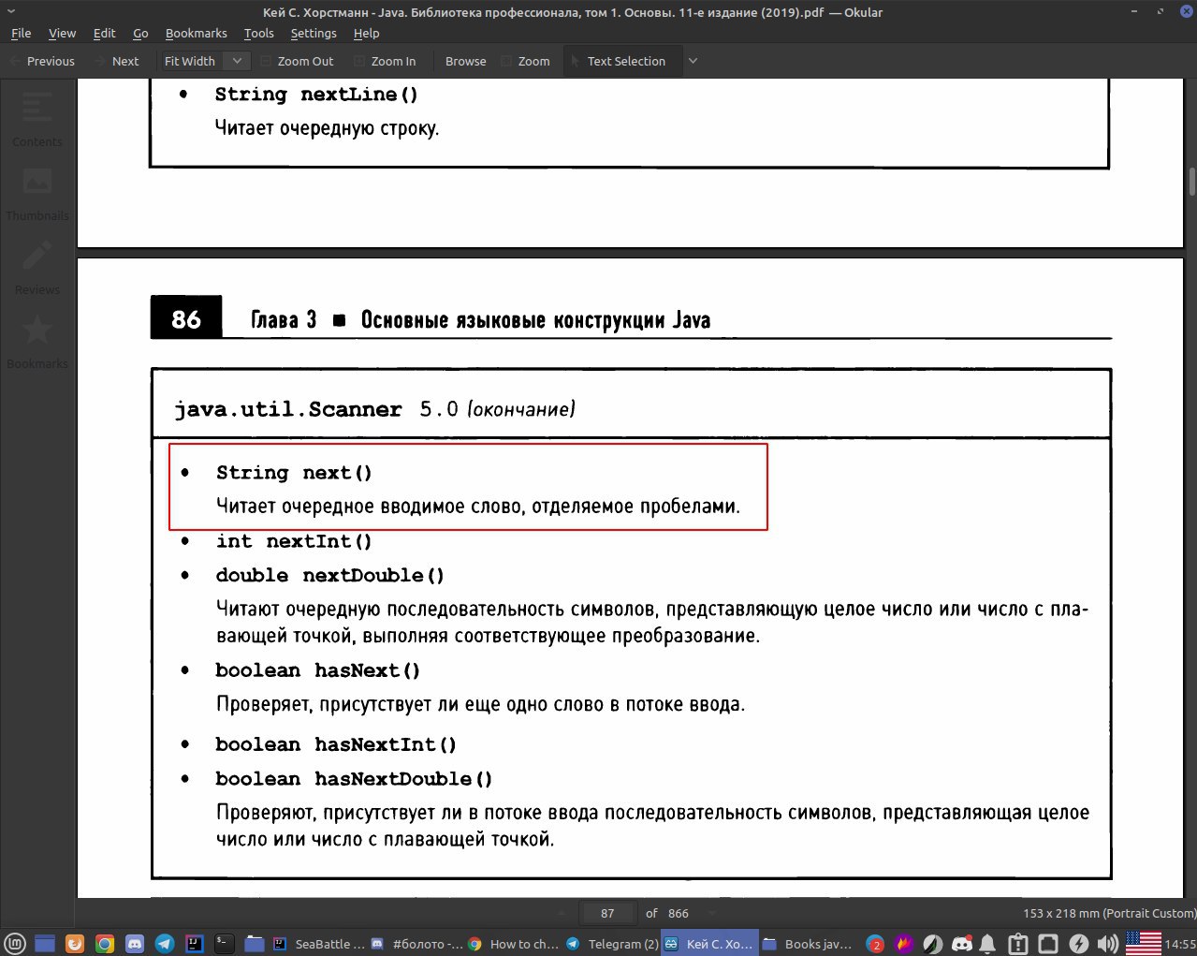Click double nextDouble() line
The width and height of the screenshot is (1197, 956).
[330, 575]
